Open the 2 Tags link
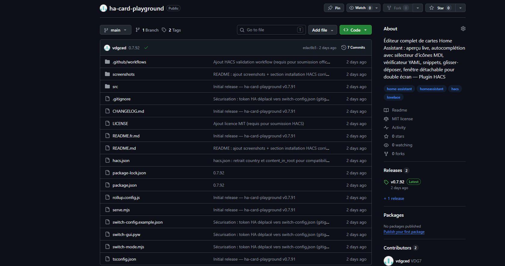505x266 pixels. tap(171, 30)
